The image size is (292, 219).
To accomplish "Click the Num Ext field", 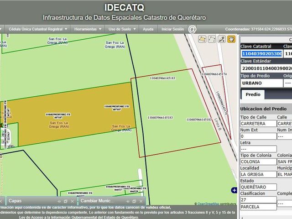I will pos(258,136).
